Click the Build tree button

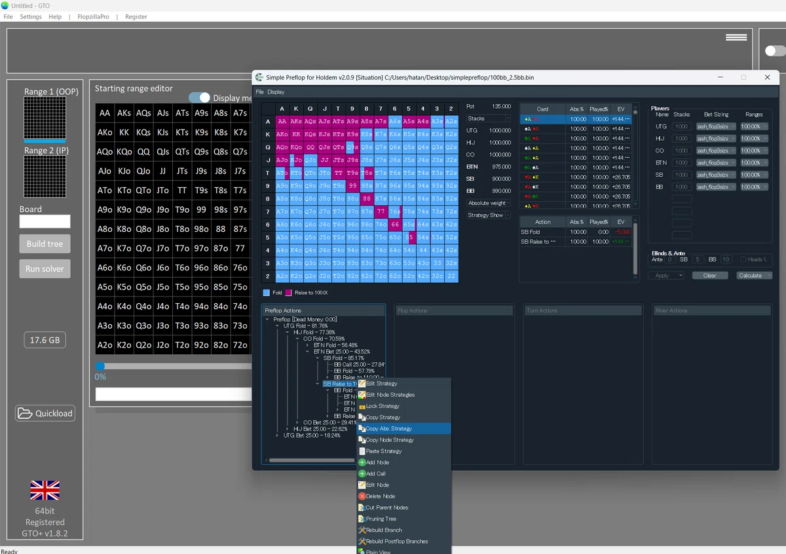(x=45, y=244)
